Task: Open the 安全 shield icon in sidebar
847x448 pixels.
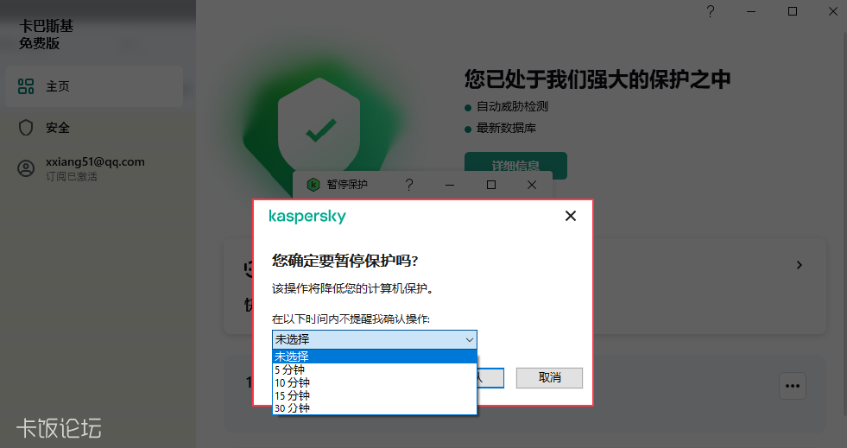Action: coord(26,128)
